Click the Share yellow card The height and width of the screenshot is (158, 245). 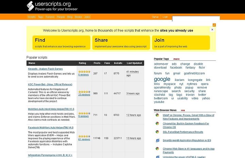click(x=121, y=43)
